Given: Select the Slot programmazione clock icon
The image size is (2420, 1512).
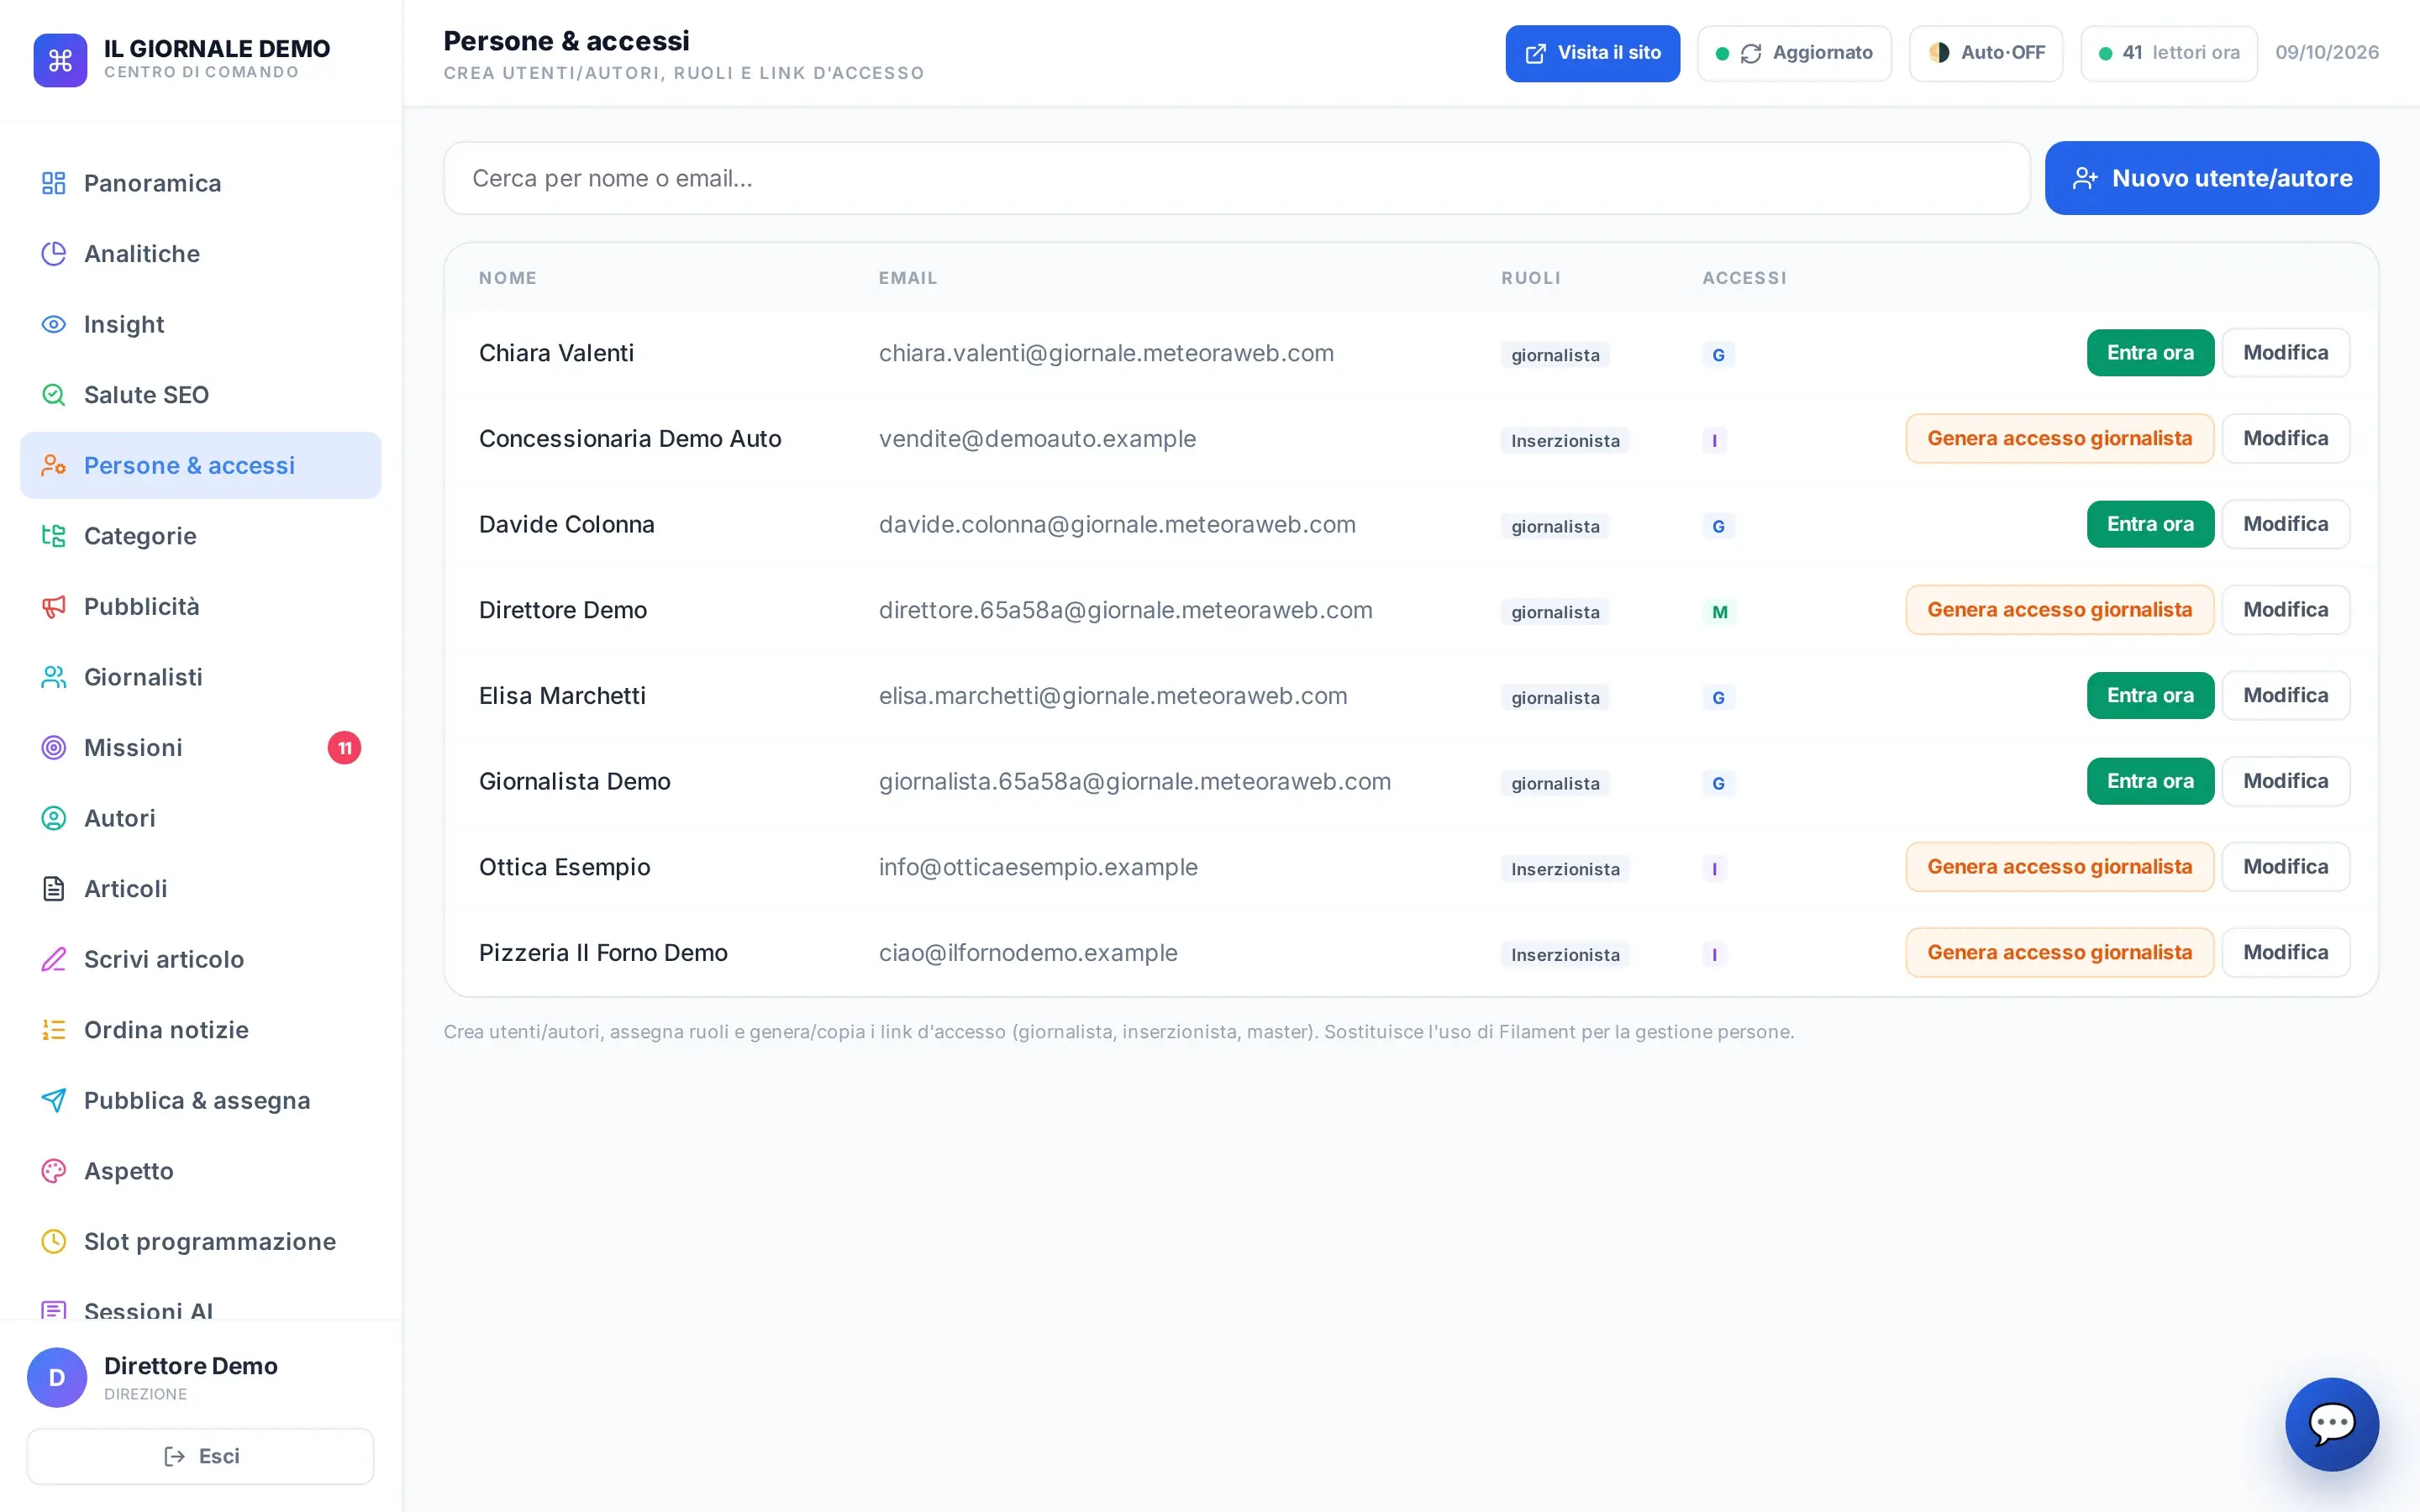Looking at the screenshot, I should tap(54, 1242).
